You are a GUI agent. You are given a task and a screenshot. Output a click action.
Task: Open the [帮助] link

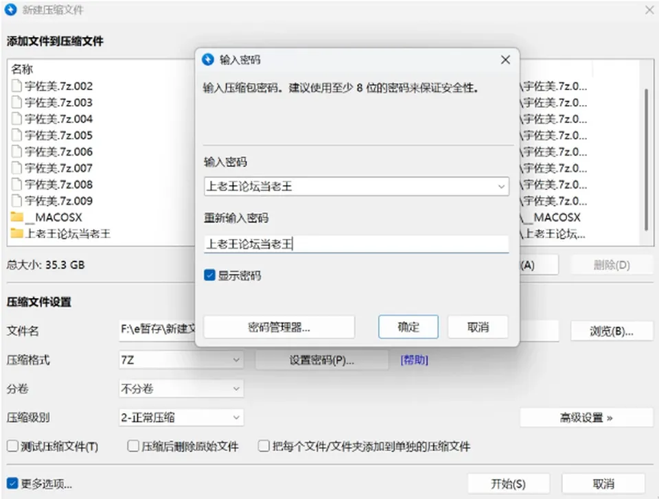point(415,360)
